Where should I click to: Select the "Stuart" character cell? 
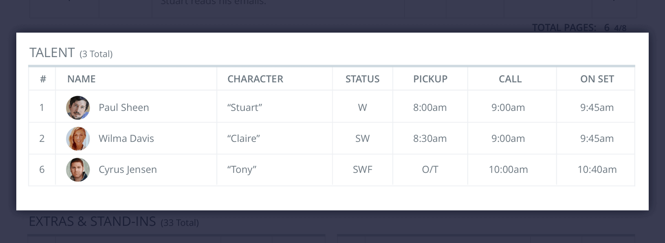244,107
